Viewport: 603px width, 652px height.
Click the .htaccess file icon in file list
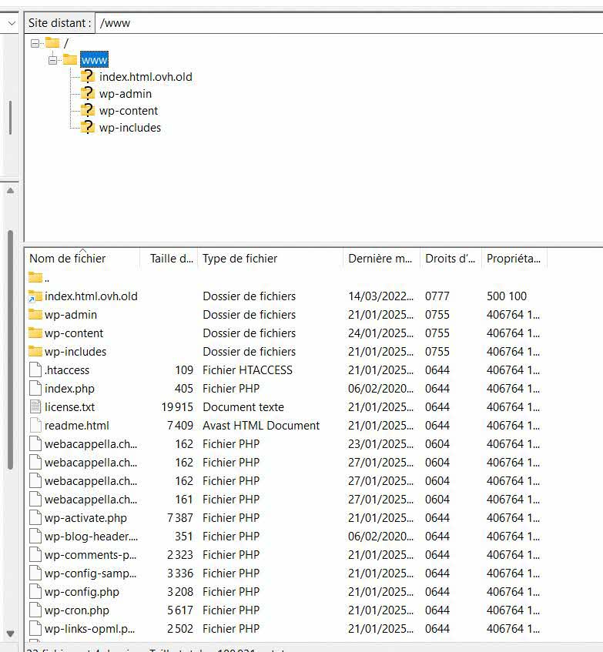pos(35,370)
